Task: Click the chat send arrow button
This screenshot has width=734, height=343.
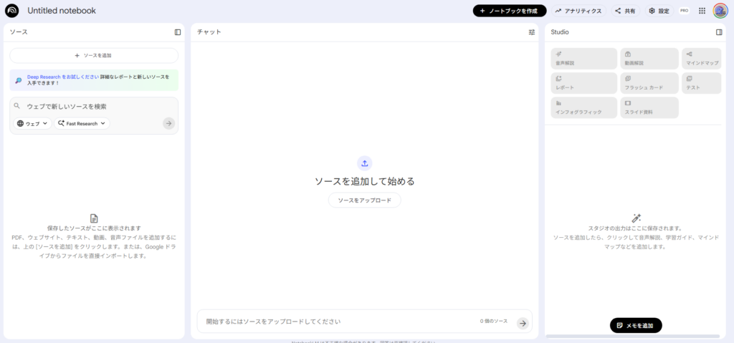Action: pos(523,323)
